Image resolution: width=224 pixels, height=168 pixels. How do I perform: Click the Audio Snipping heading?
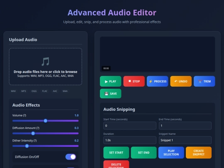(119, 109)
